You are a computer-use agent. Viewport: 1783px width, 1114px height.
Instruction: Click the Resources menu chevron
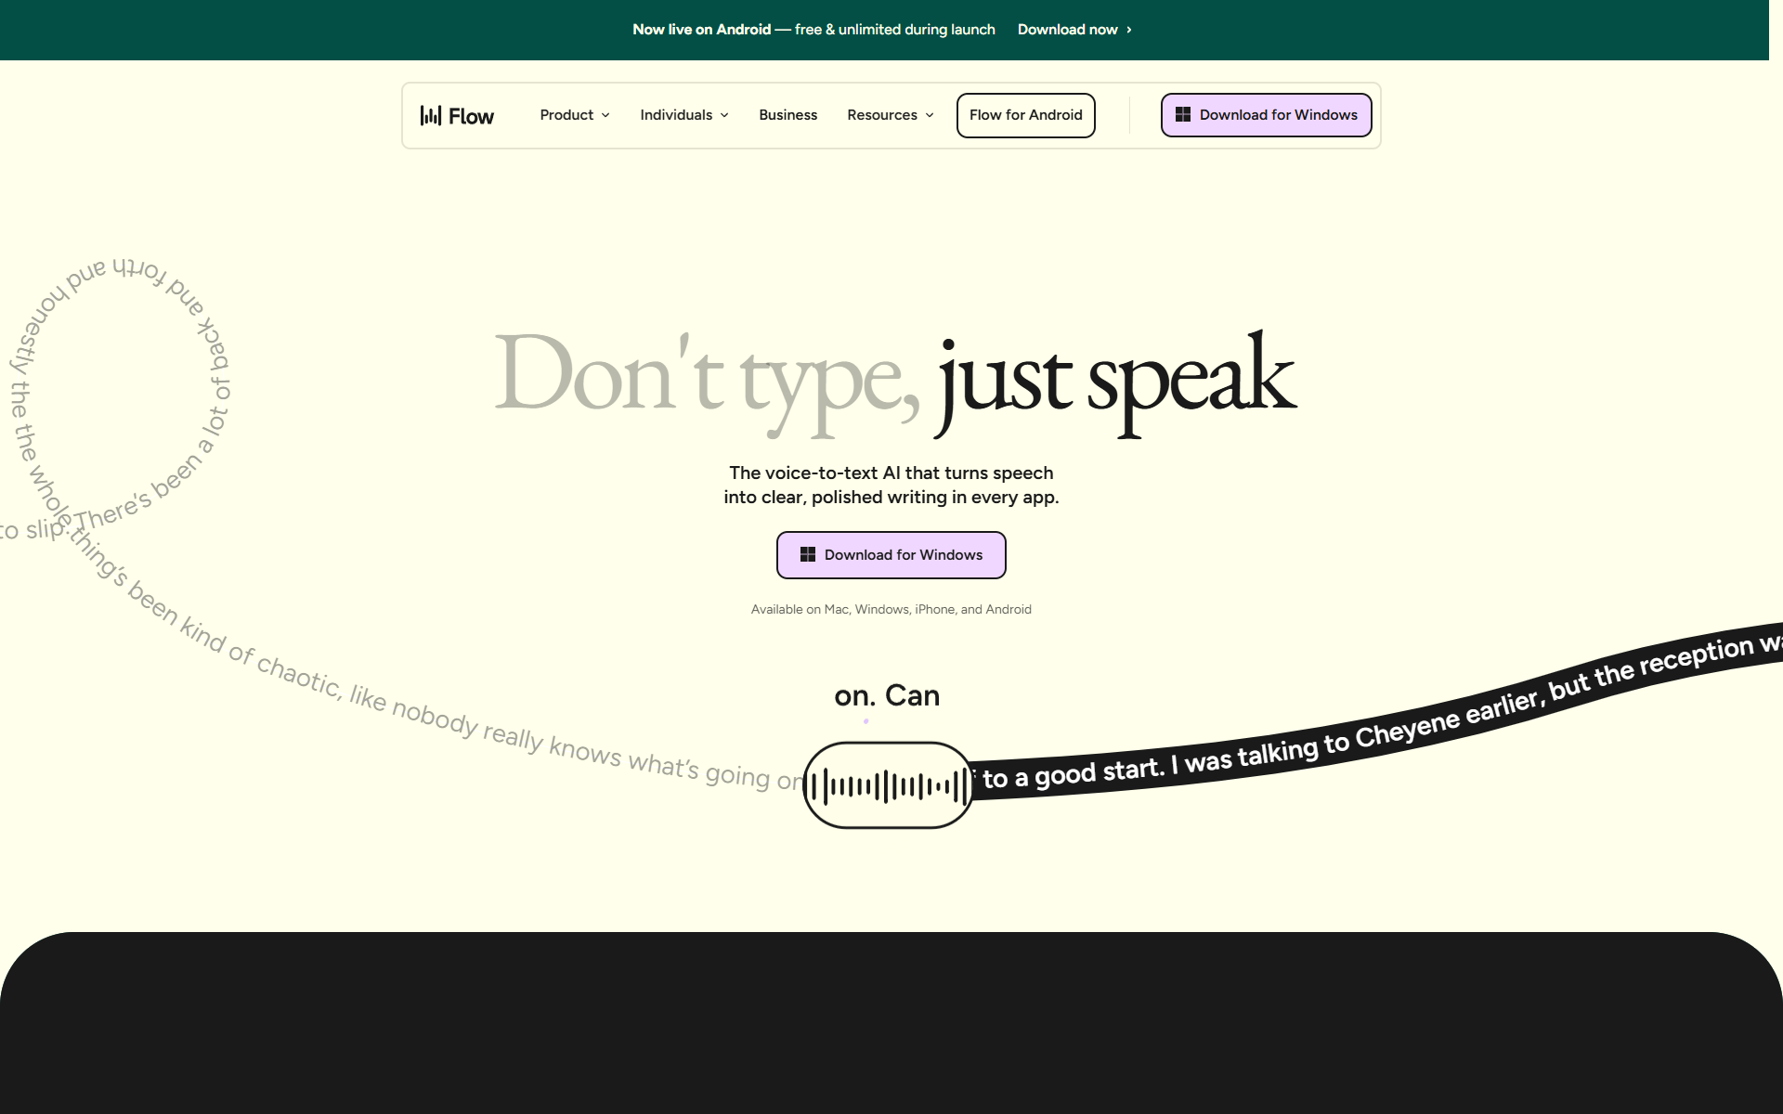[x=929, y=115]
